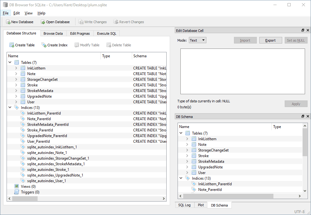Click Indices (13) tag icon in Database Structure

point(17,107)
